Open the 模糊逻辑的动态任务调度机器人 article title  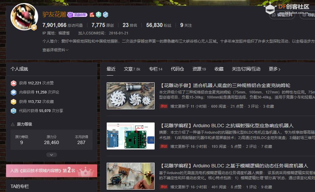234,166
